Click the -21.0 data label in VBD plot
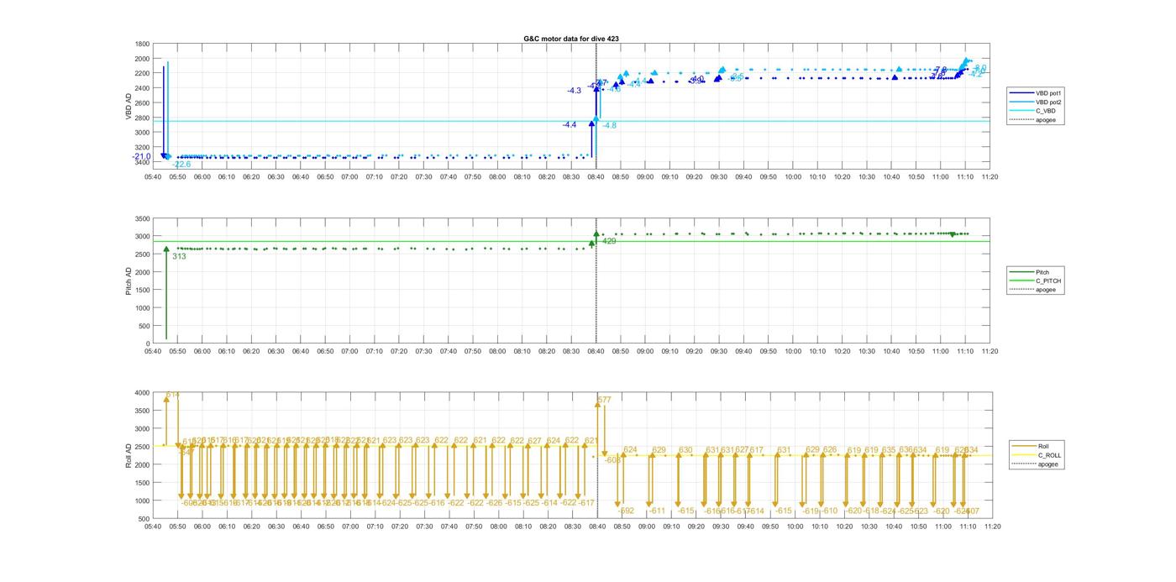 [141, 156]
